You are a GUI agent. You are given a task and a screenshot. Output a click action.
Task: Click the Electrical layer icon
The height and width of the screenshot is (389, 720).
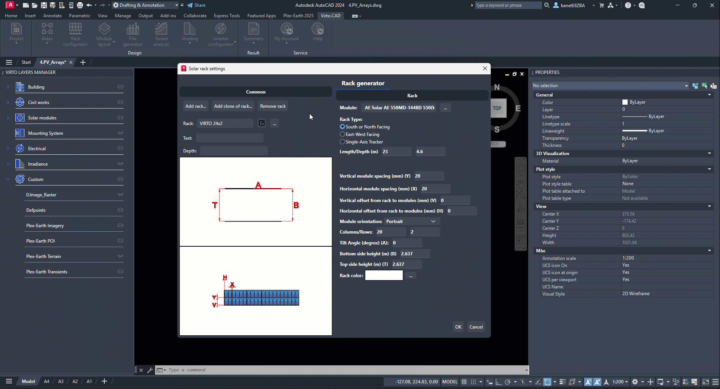point(20,148)
